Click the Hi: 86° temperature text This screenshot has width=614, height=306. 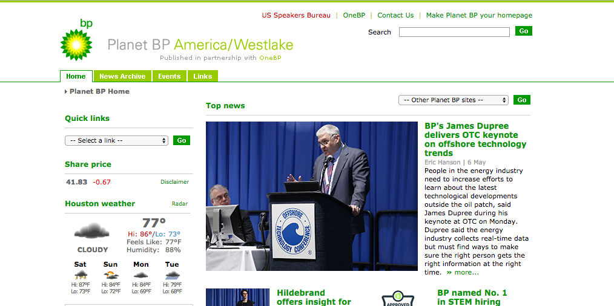(139, 234)
